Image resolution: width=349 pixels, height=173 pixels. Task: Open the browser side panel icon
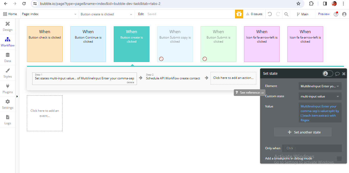(x=325, y=4)
